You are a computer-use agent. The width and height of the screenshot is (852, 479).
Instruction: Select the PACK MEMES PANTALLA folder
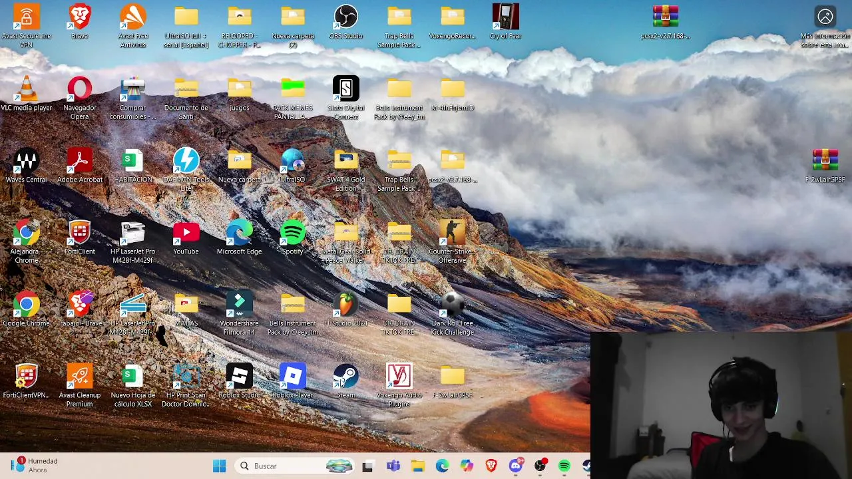click(x=293, y=97)
